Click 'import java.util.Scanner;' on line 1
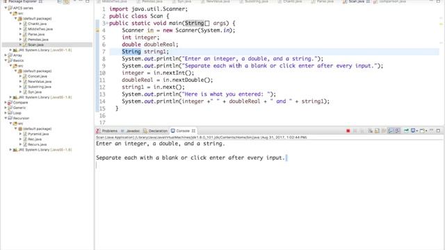The image size is (445, 250). coord(148,9)
